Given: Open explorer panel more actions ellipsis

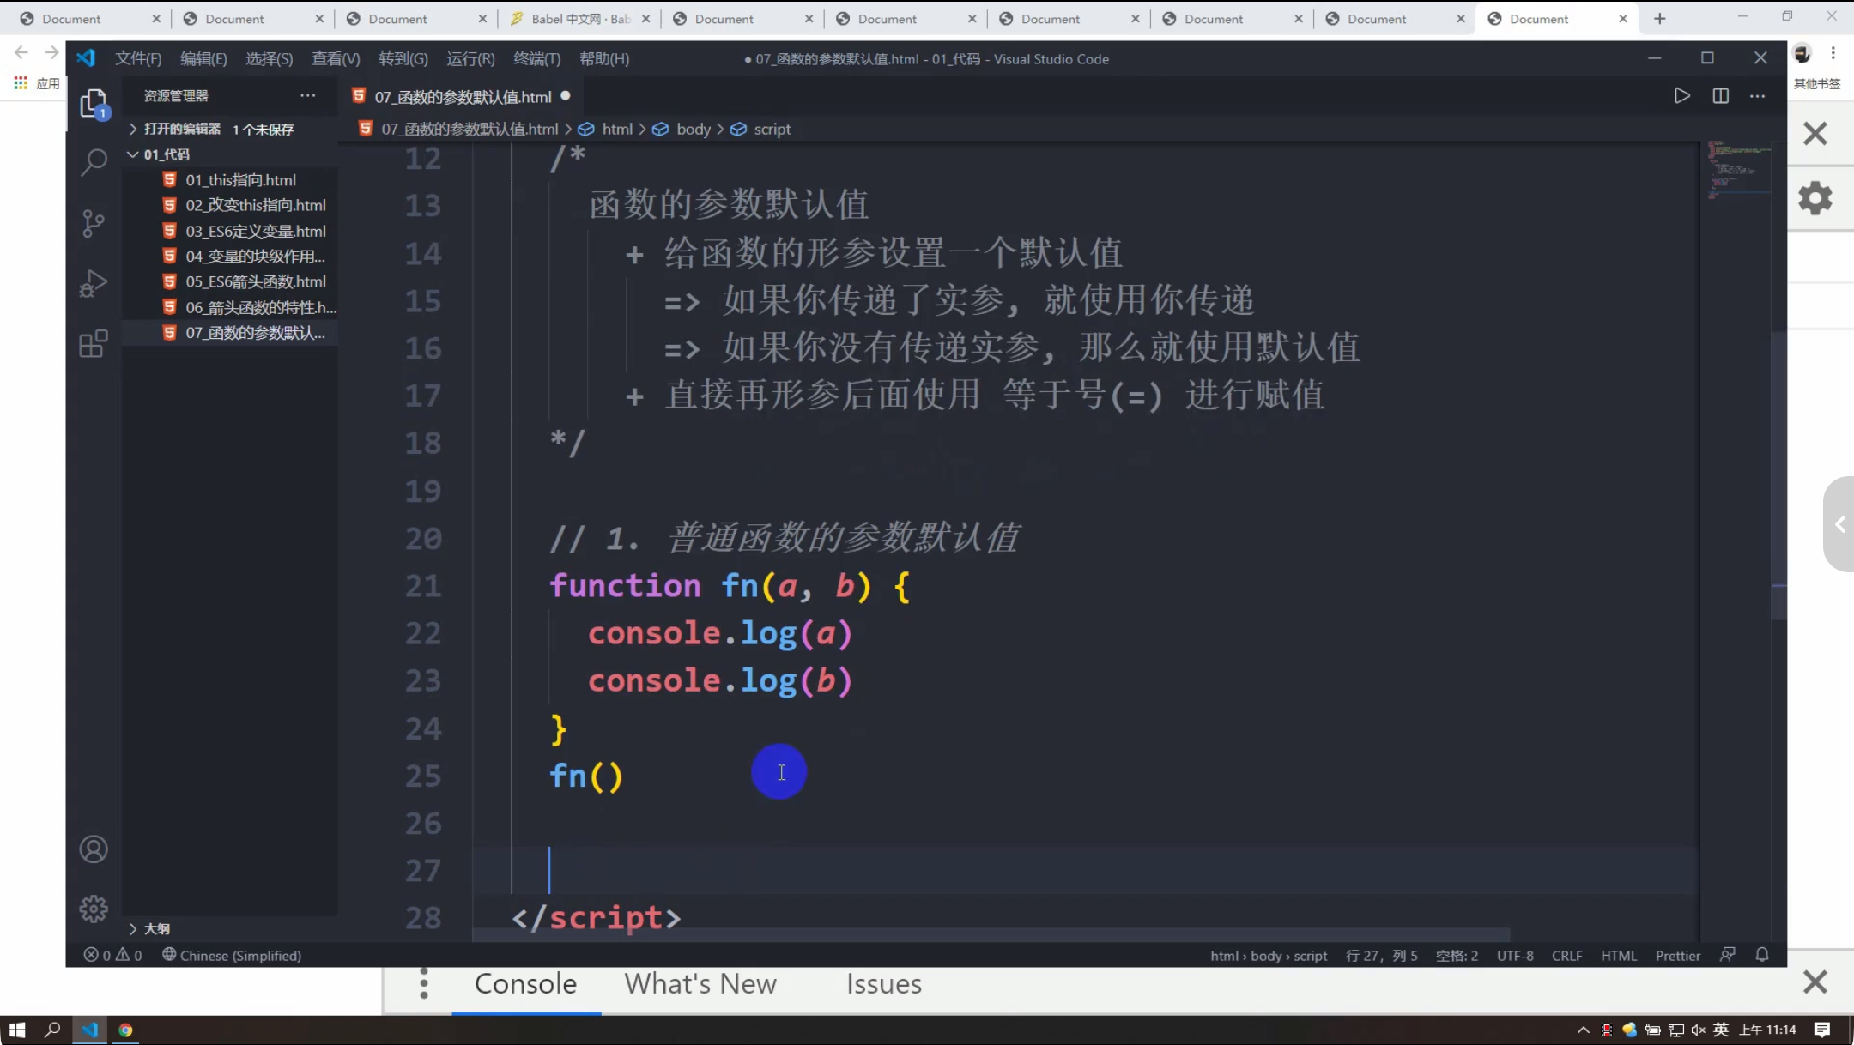Looking at the screenshot, I should [x=307, y=95].
